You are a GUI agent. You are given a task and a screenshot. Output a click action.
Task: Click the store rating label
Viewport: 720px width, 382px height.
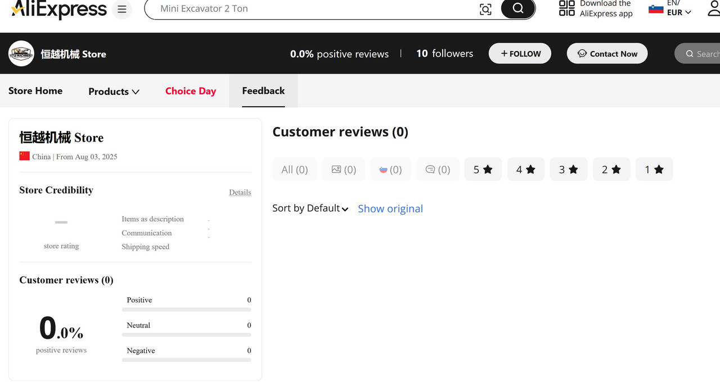61,246
